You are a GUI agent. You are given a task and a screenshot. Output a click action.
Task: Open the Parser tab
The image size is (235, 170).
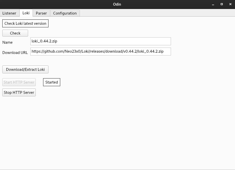click(x=41, y=13)
